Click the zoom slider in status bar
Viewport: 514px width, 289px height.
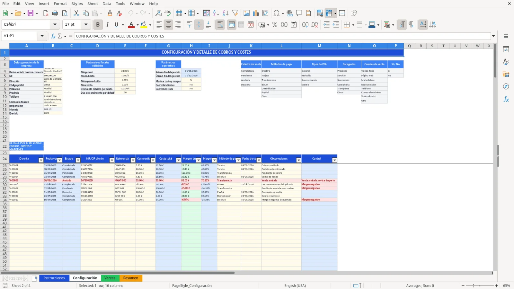[x=480, y=285]
